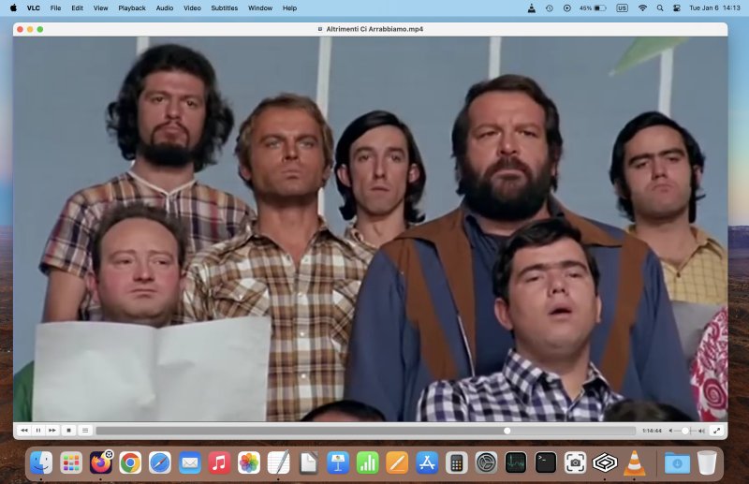Image resolution: width=749 pixels, height=484 pixels.
Task: Adjust the VLC volume slider
Action: point(686,431)
